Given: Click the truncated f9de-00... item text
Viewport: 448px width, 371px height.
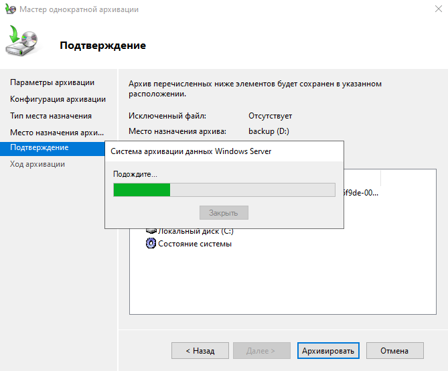Looking at the screenshot, I should (361, 193).
